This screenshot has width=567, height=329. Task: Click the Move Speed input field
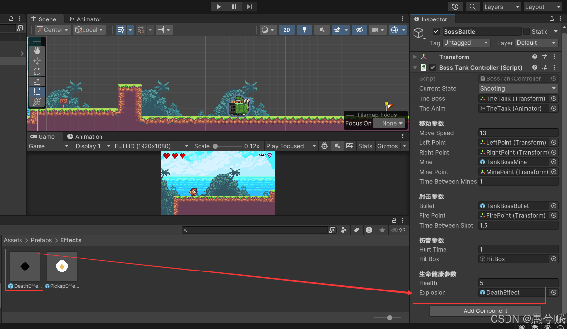click(518, 133)
